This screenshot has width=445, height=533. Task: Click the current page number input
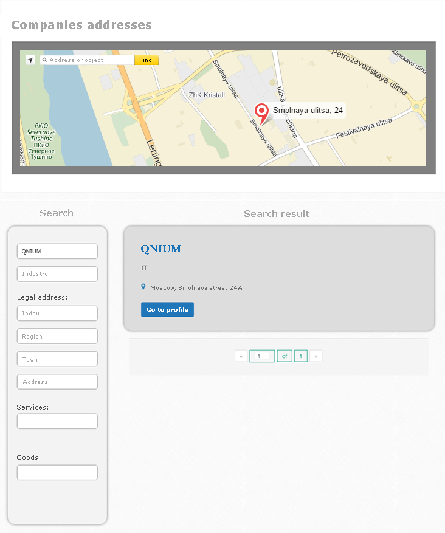pyautogui.click(x=262, y=356)
